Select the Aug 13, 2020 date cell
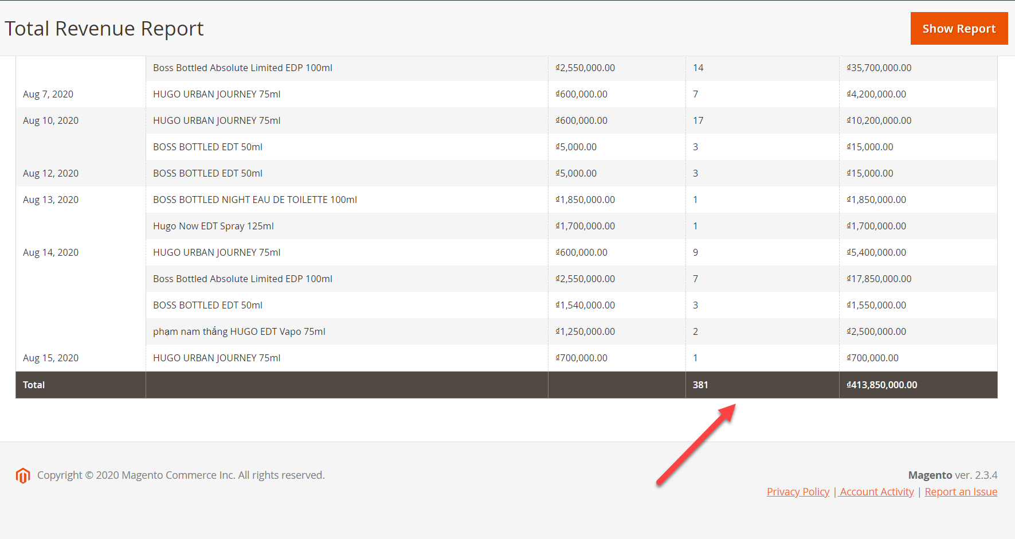 (x=50, y=200)
